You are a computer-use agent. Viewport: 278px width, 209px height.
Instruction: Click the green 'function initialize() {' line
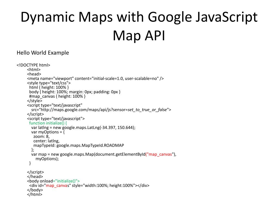point(48,123)
